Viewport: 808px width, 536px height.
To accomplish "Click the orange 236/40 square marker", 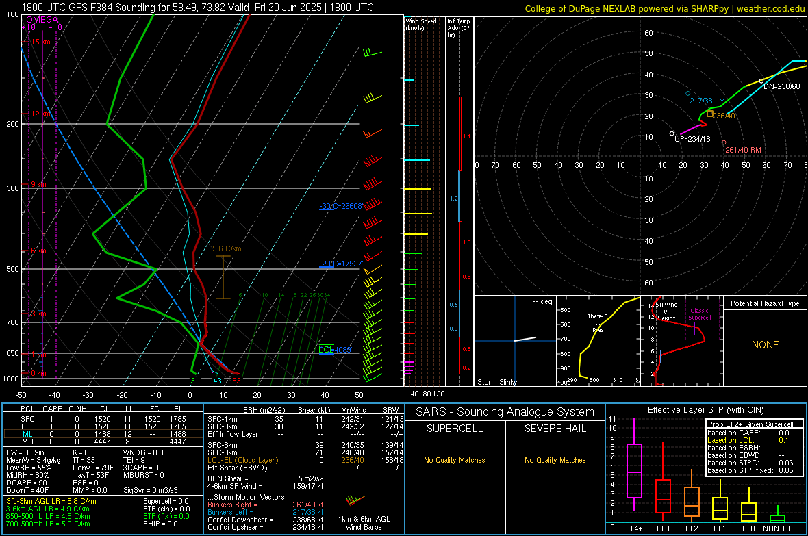I will (x=710, y=114).
